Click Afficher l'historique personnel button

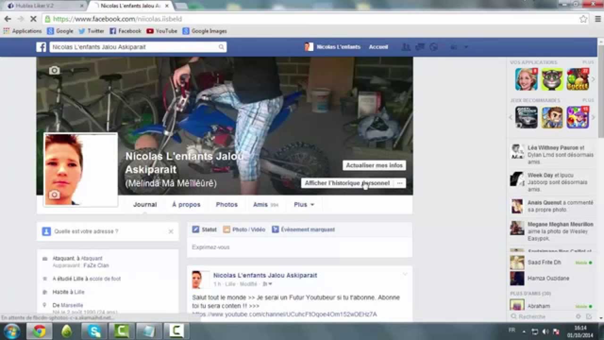(347, 183)
